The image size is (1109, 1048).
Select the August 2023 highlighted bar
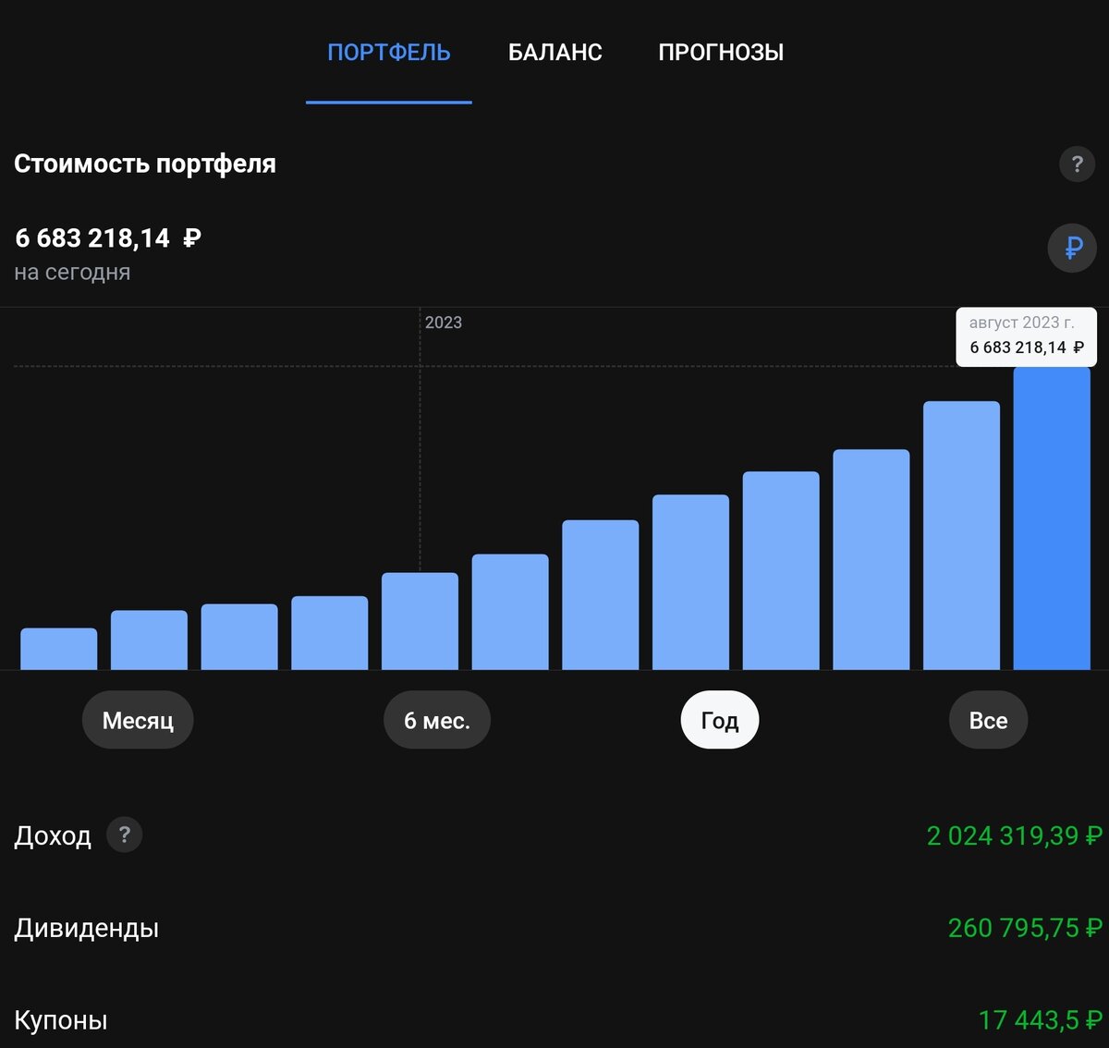pyautogui.click(x=1052, y=518)
